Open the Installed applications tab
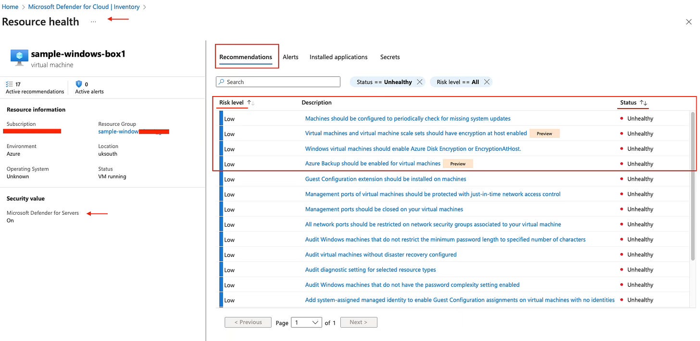 [338, 57]
